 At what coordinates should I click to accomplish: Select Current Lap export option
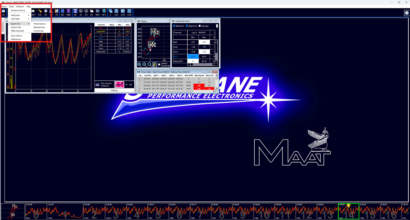(38, 31)
